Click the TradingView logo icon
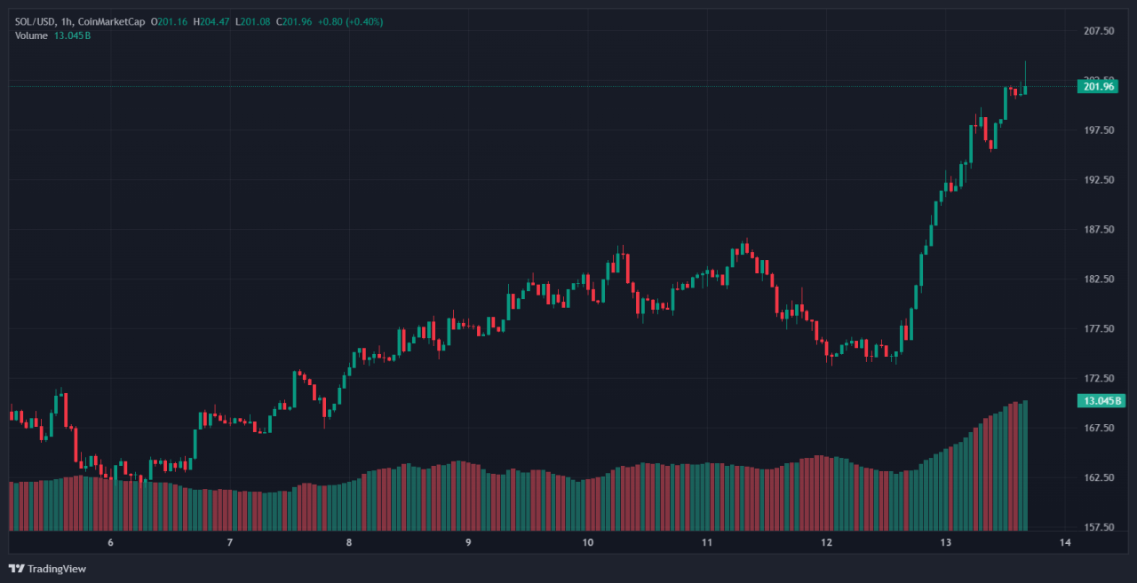 pos(17,568)
